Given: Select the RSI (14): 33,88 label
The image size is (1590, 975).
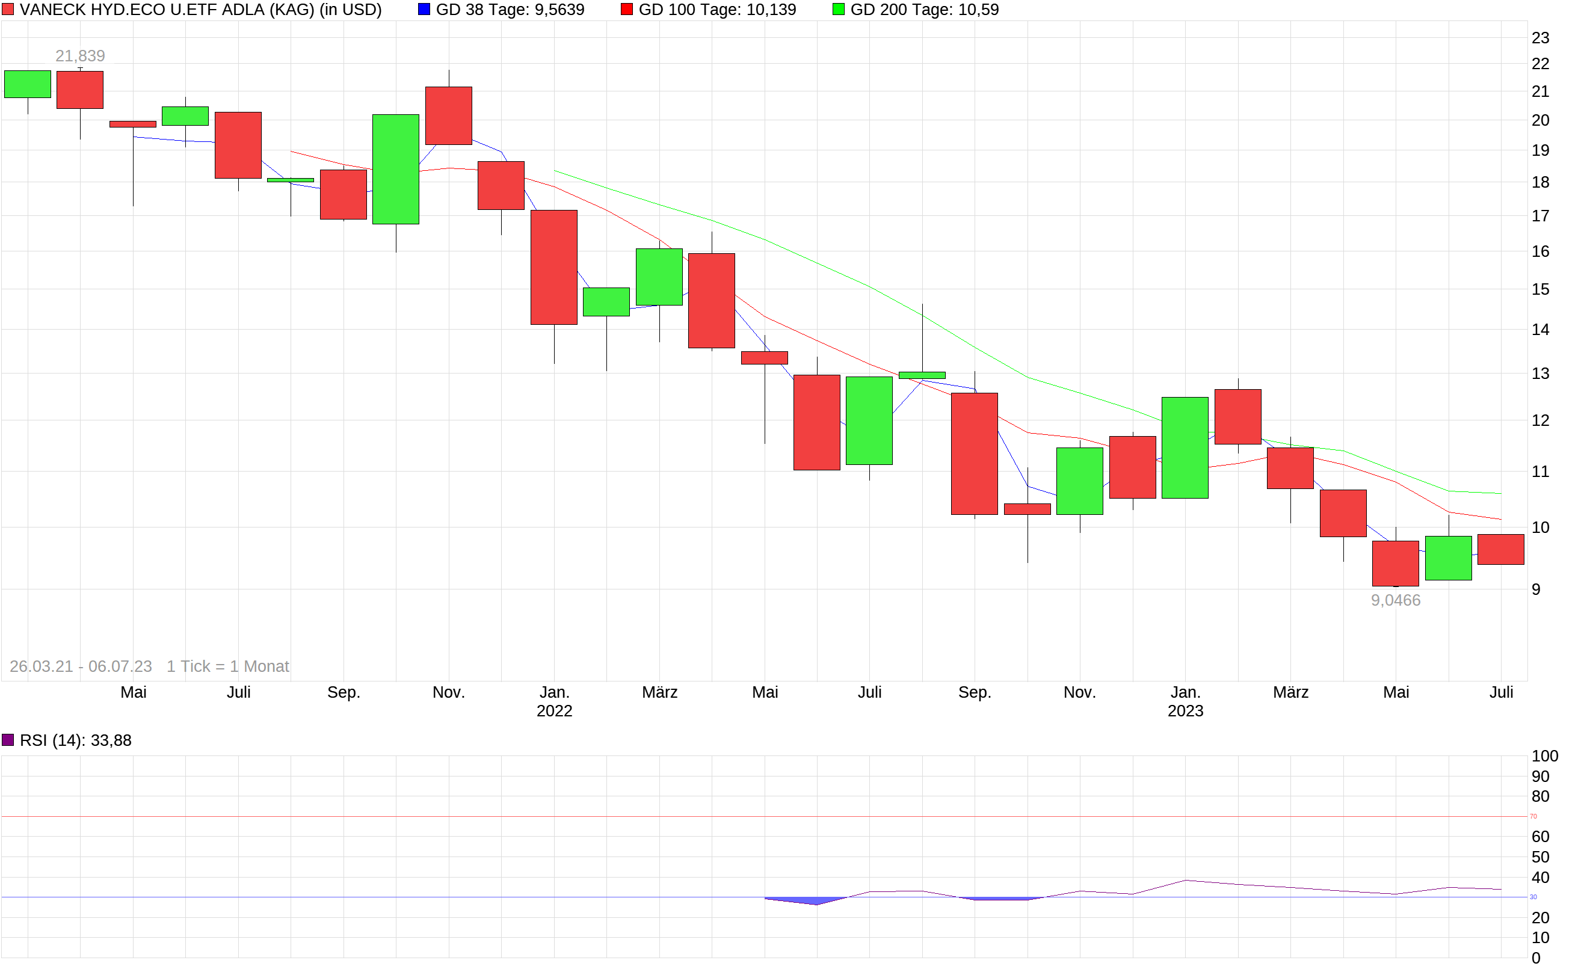Looking at the screenshot, I should click(75, 740).
